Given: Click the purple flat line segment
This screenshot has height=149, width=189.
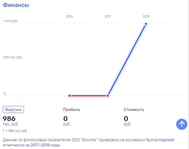Looking at the screenshot, I should coord(89,96).
